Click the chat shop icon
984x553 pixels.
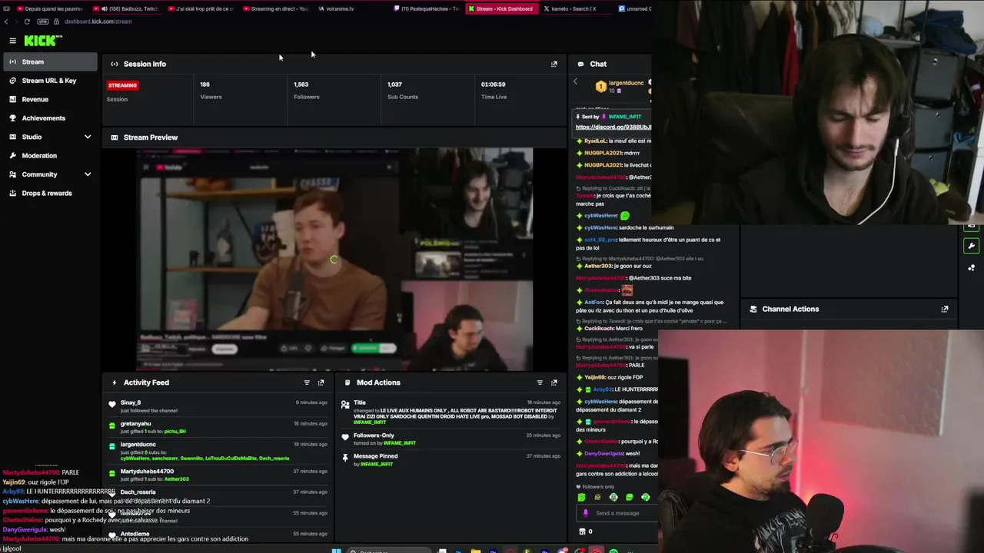582,531
